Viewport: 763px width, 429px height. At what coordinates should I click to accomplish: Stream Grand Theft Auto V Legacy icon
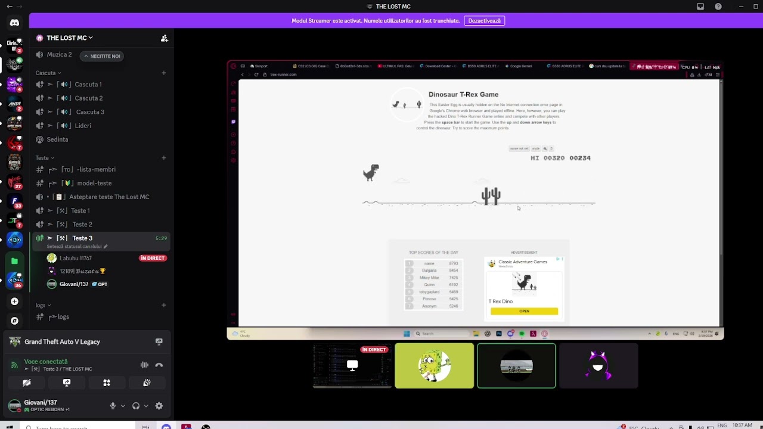pyautogui.click(x=159, y=342)
